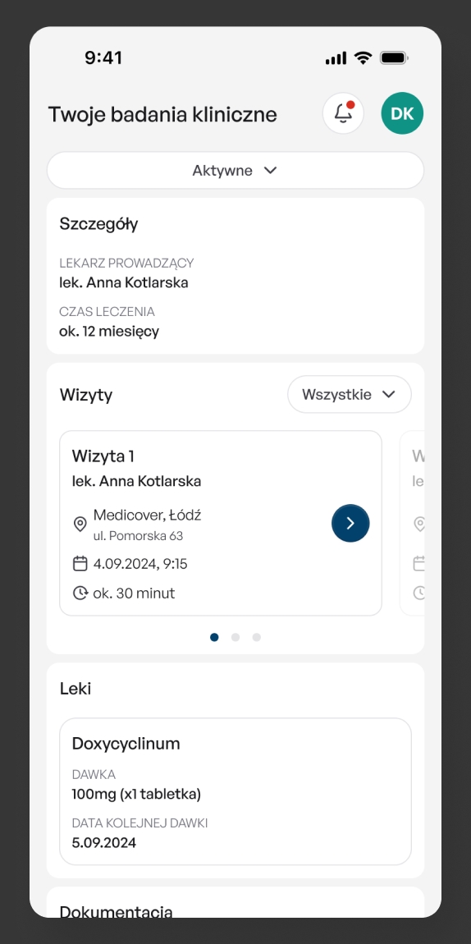This screenshot has width=471, height=944.
Task: Tap the Medicover, Łódź address text
Action: (148, 515)
